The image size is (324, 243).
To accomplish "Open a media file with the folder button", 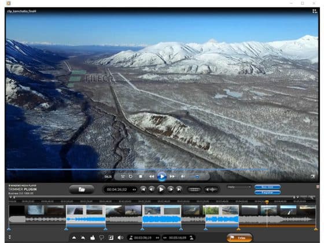I will click(x=82, y=190).
